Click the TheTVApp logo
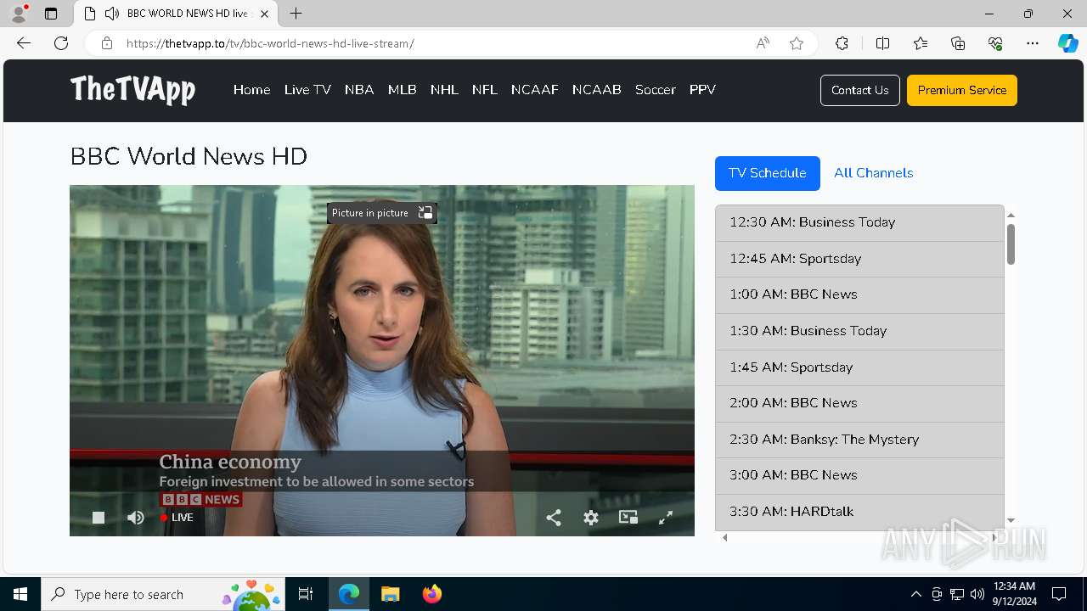Screen dimensions: 1087x611 click(x=132, y=89)
